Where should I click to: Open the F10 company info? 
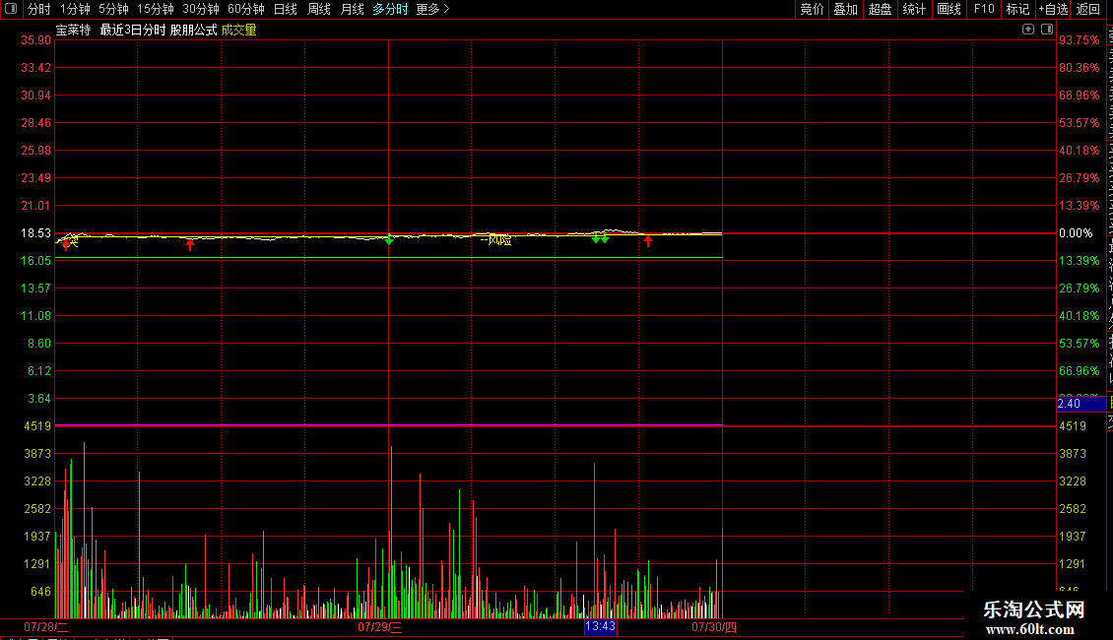[984, 9]
